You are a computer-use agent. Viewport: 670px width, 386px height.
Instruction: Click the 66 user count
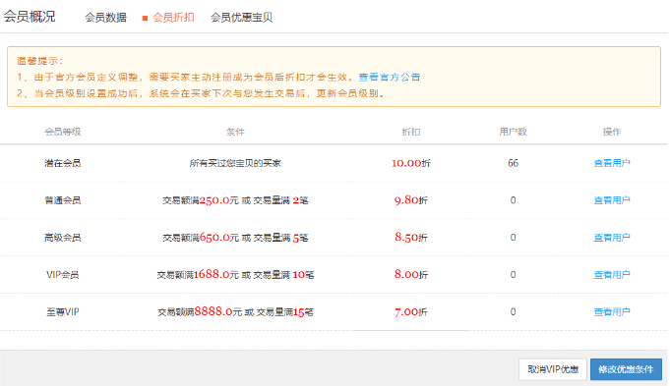514,163
